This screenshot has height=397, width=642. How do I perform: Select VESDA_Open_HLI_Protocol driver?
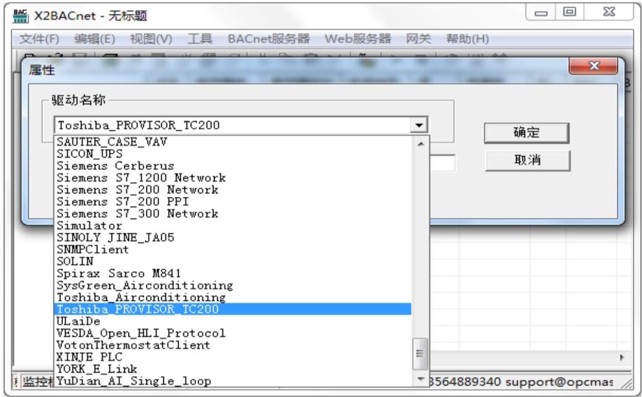pyautogui.click(x=232, y=333)
